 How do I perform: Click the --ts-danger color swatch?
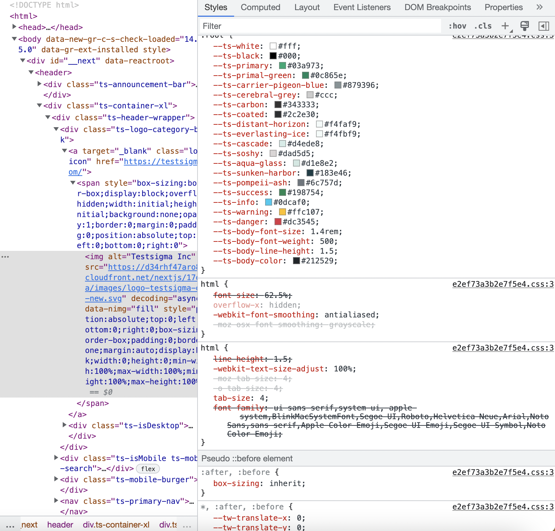click(x=278, y=222)
